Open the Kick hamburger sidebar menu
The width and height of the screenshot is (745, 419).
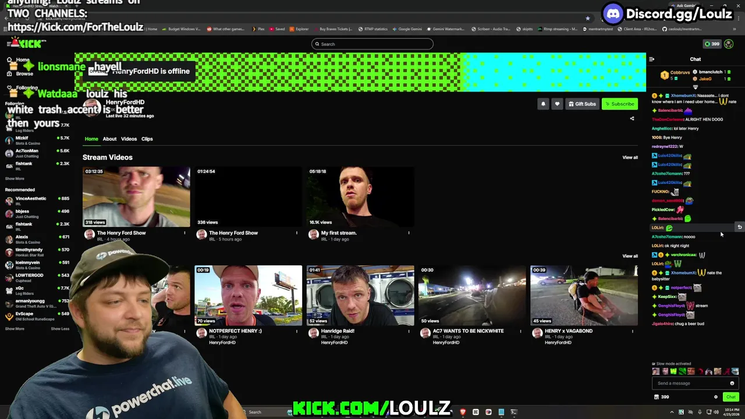coord(9,44)
